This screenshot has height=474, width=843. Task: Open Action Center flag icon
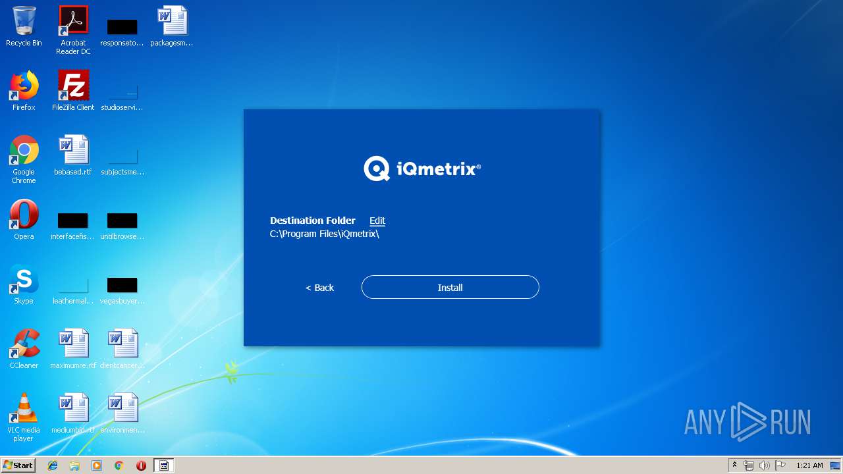[x=780, y=465]
